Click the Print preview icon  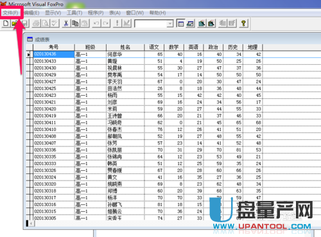tap(46, 23)
